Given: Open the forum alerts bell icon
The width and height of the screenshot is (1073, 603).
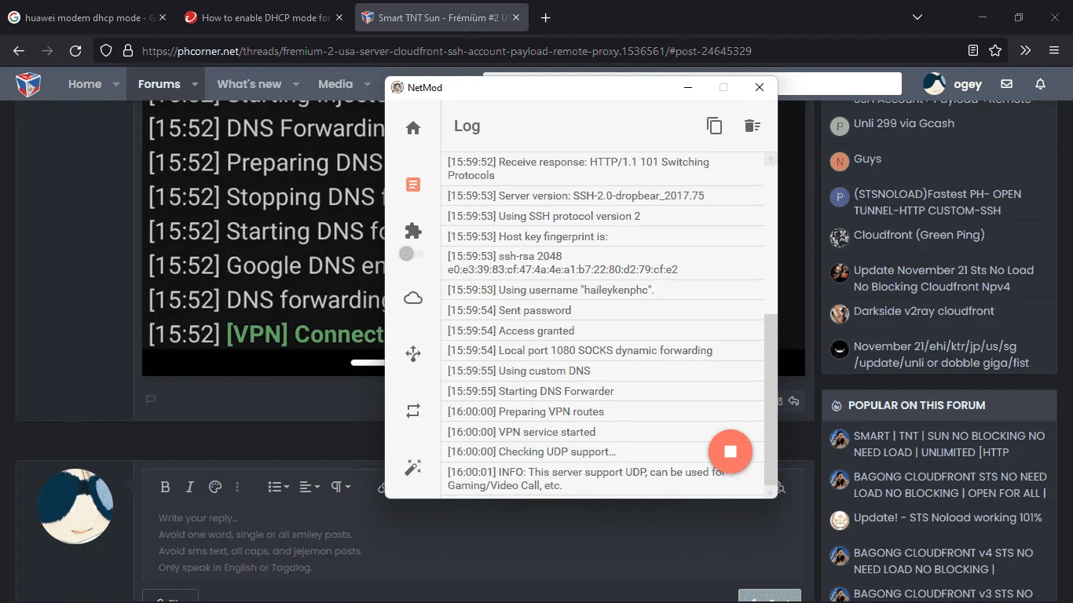Looking at the screenshot, I should (1040, 84).
